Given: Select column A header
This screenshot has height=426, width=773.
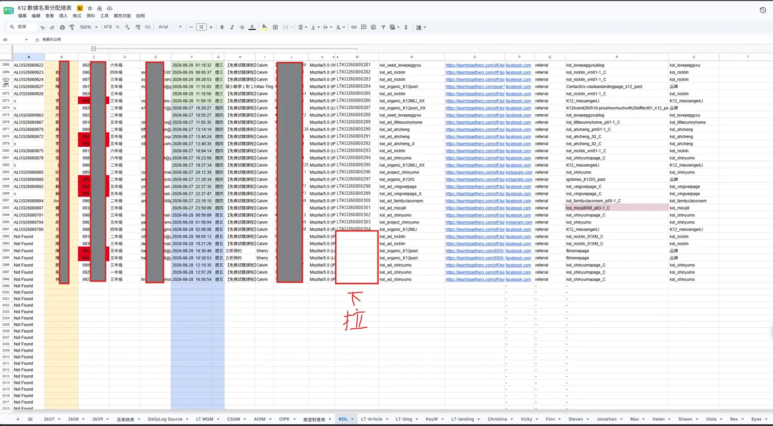Looking at the screenshot, I should pyautogui.click(x=29, y=57).
